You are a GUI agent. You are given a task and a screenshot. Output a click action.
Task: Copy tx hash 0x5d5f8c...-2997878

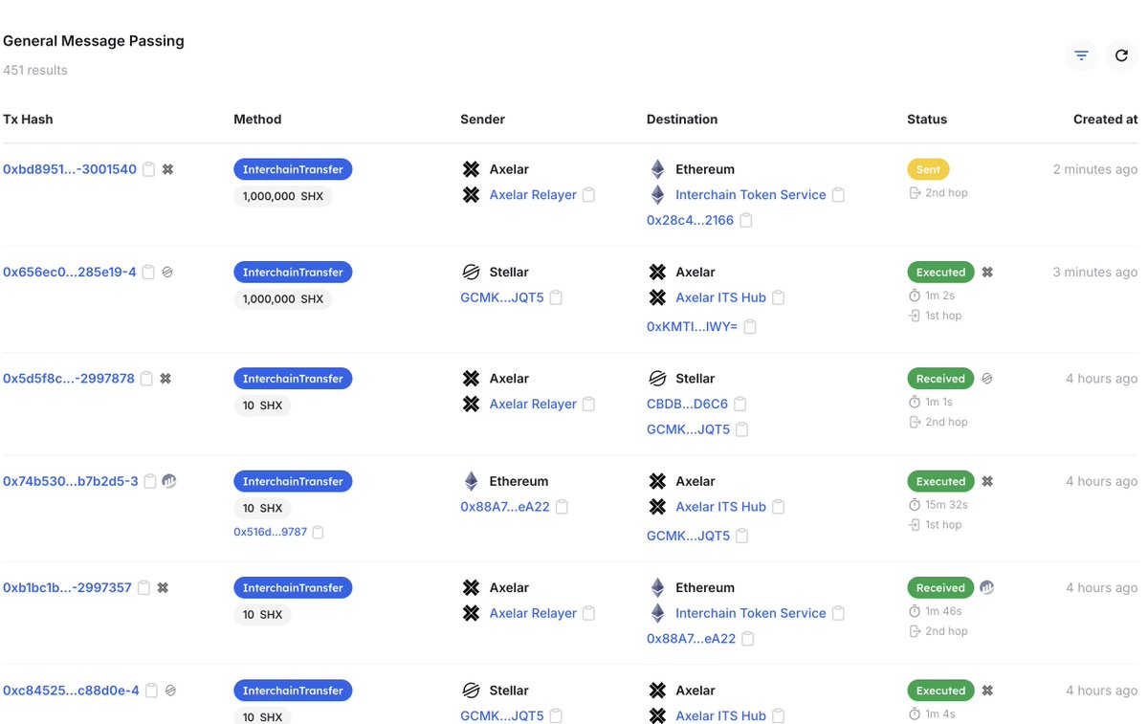146,379
